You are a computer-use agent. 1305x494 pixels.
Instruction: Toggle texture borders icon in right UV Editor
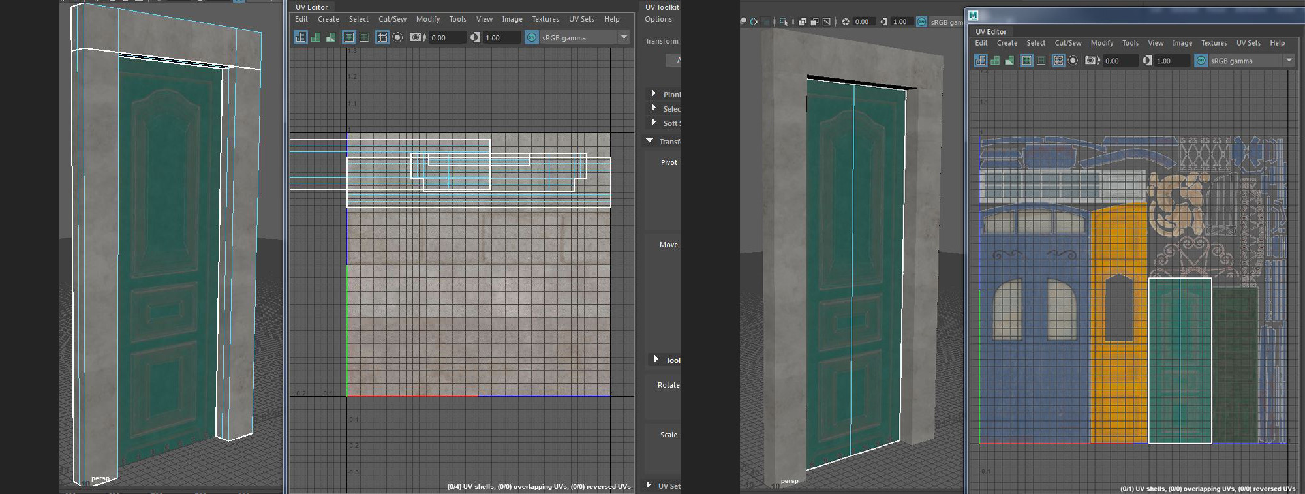point(1027,60)
